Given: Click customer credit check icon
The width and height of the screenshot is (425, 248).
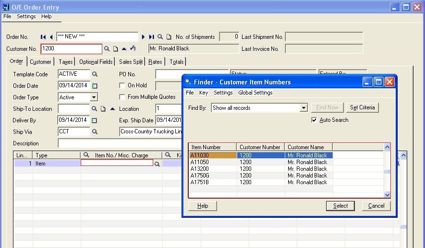Looking at the screenshot, I should tap(133, 48).
